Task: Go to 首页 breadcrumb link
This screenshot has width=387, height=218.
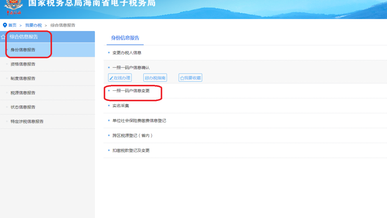Action: point(12,25)
